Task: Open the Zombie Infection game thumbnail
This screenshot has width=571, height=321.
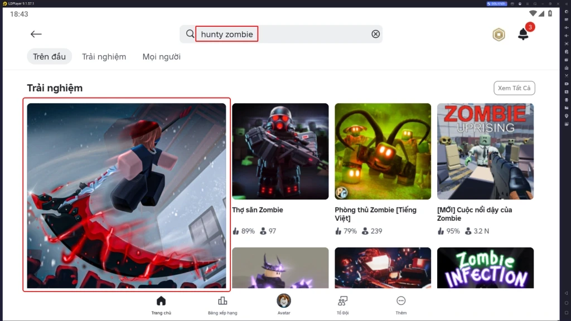Action: click(x=485, y=268)
